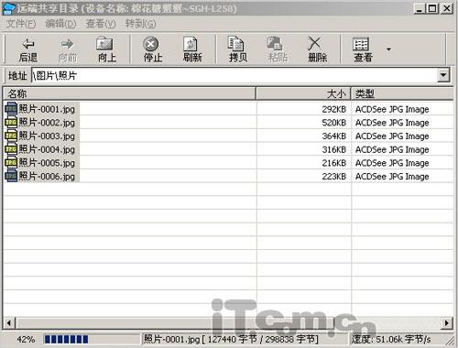Click the horizontal scrollbar right arrow
The height and width of the screenshot is (348, 458).
click(447, 322)
